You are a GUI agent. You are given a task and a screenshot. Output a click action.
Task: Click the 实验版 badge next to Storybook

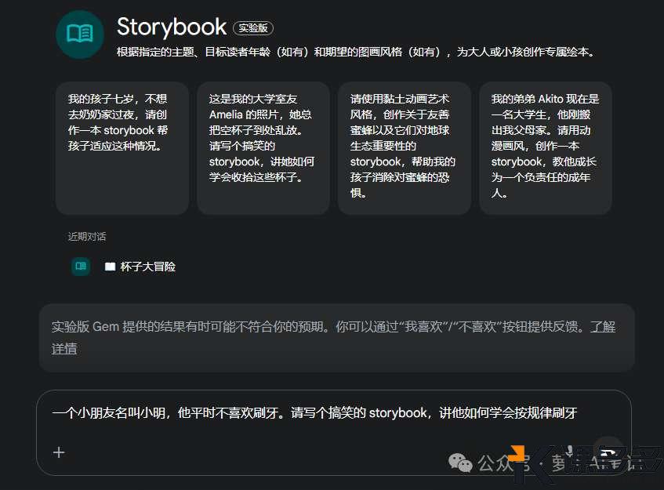click(252, 28)
